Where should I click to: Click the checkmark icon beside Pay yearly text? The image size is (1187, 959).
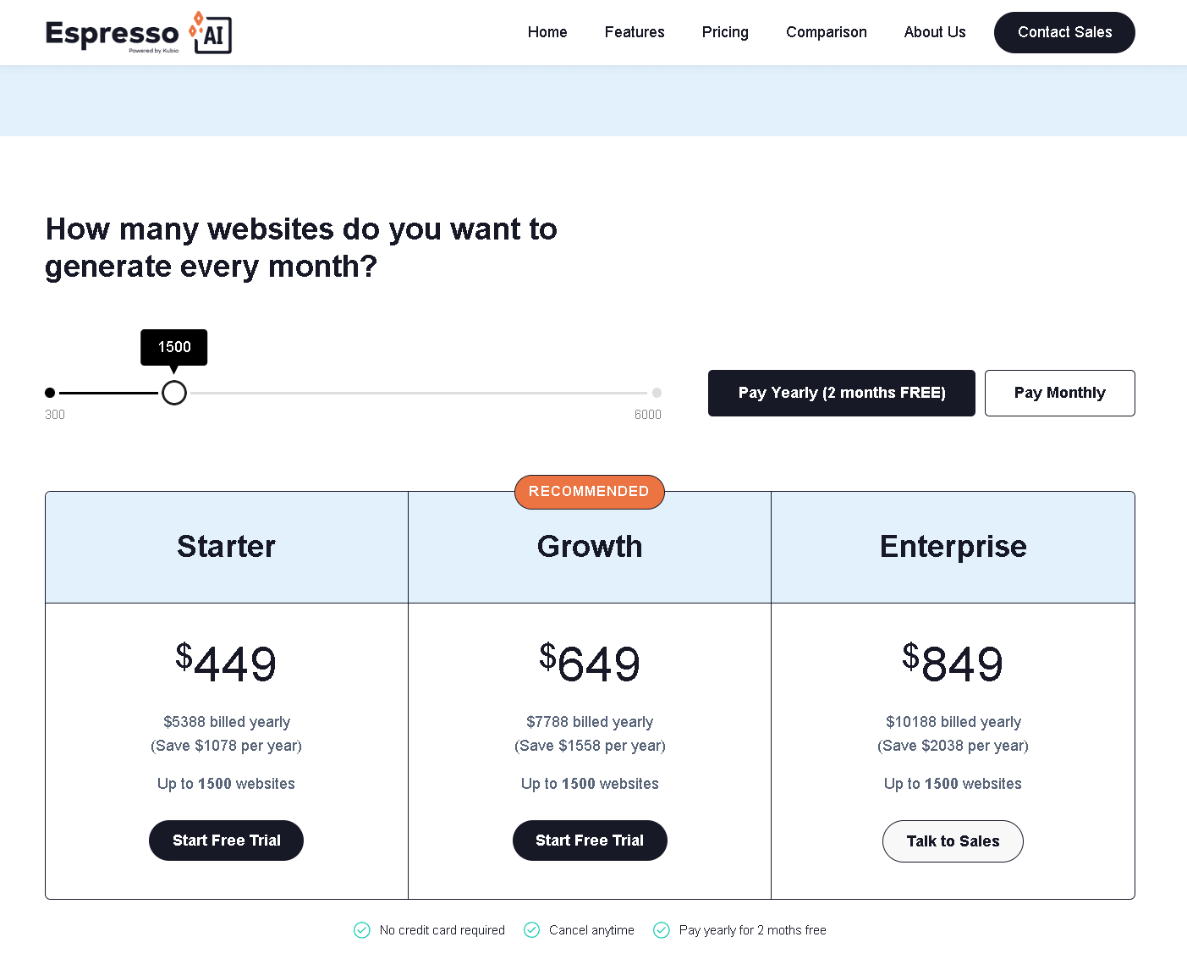662,930
